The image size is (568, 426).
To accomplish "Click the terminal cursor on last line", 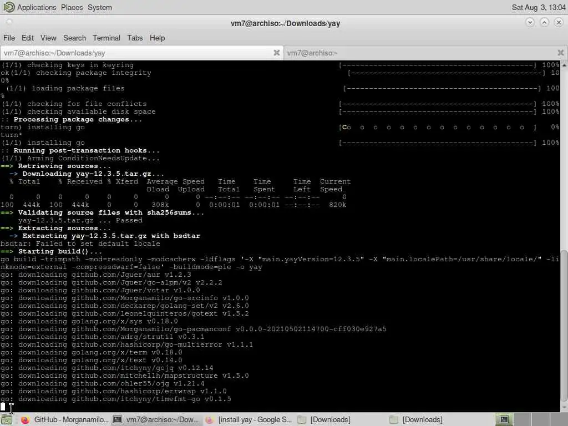I will click(x=3, y=407).
